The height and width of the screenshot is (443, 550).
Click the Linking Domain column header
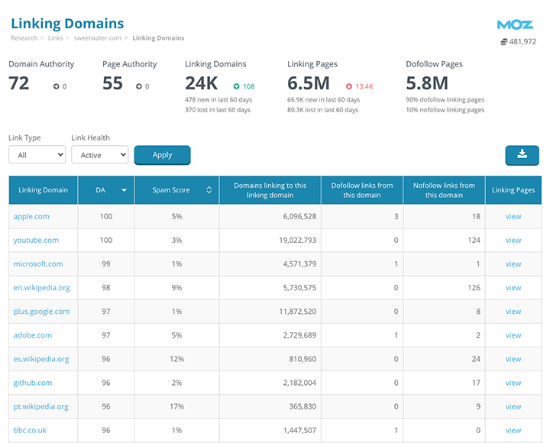(43, 190)
